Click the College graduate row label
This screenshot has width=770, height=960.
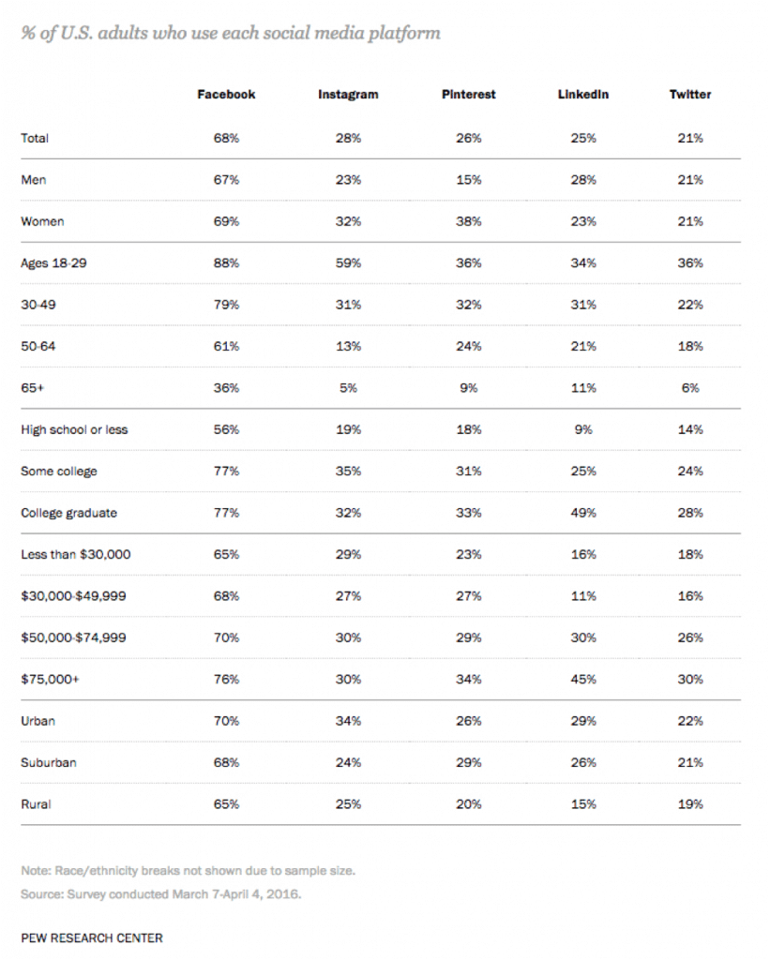coord(68,513)
